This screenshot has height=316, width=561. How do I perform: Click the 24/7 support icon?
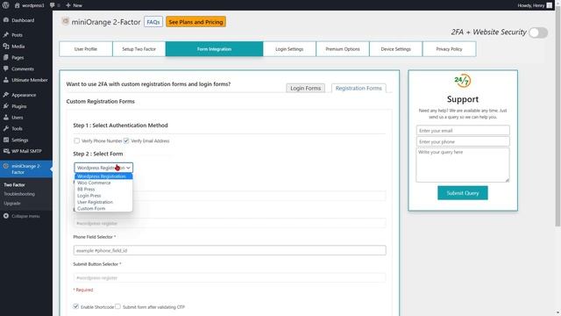(462, 81)
